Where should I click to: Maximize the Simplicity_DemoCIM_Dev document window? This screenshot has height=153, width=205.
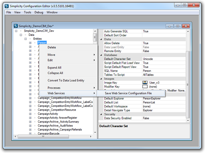178,26
